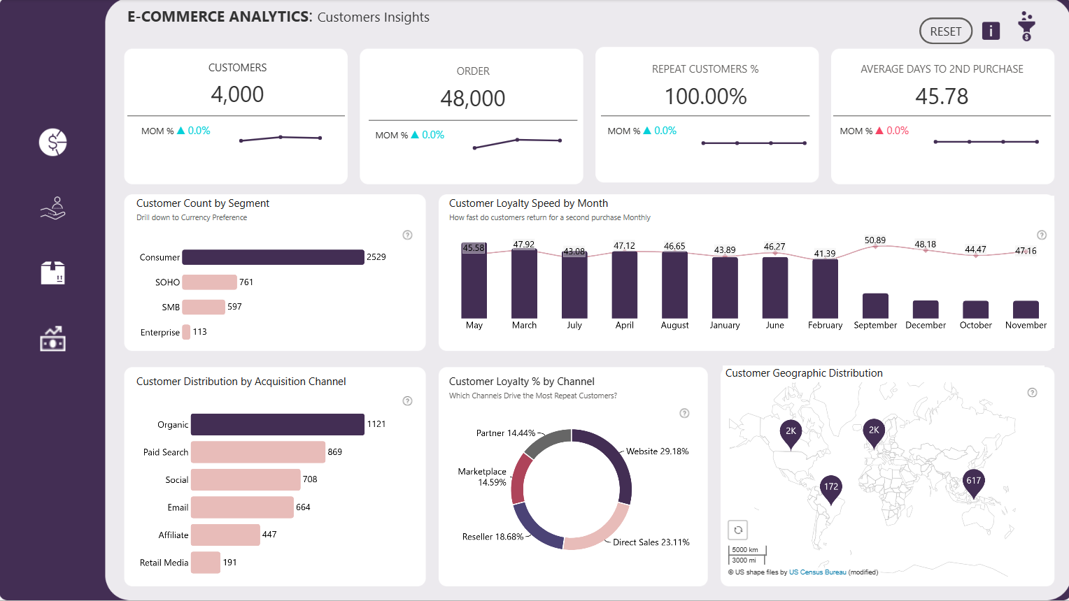
Task: Click help icon on Geographic Distribution map
Action: click(1032, 393)
